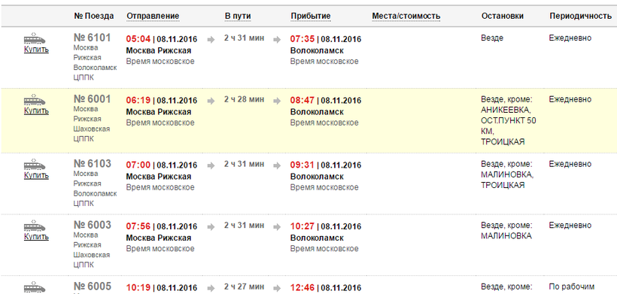Select train number 6101 label

[93, 38]
